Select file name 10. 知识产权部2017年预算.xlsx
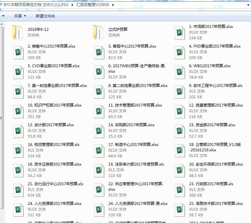 [x=54, y=105]
